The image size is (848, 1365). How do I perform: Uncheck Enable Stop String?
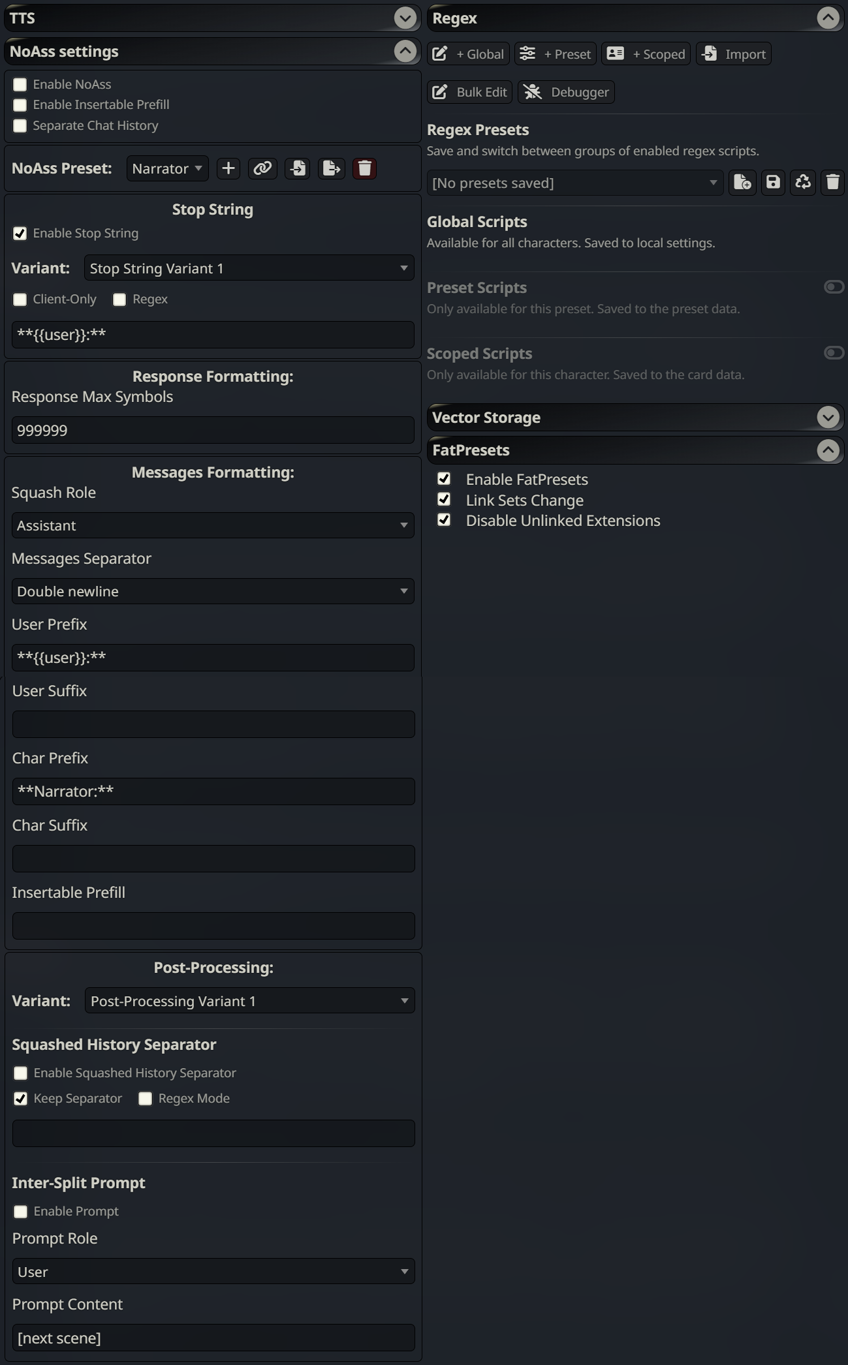[x=20, y=234]
